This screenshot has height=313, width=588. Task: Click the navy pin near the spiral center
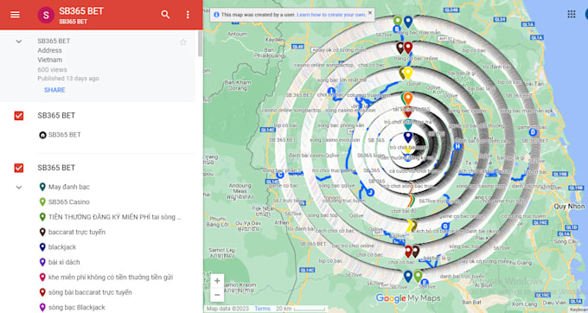(408, 137)
